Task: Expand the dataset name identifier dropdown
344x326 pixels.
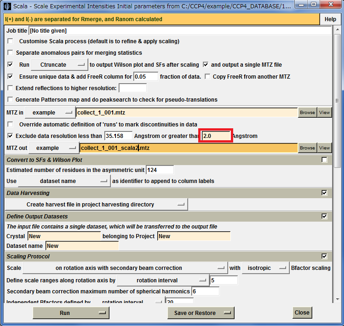Action: (x=64, y=181)
